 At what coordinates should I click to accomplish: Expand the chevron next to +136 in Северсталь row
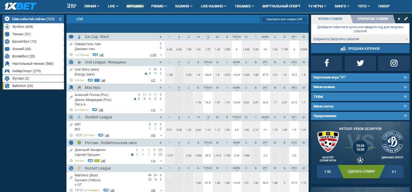(x=161, y=55)
